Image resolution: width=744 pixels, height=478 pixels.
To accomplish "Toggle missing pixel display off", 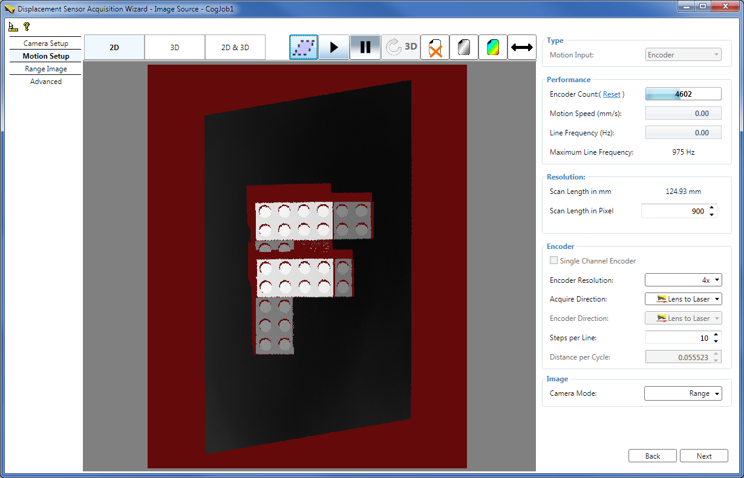I will (x=434, y=47).
